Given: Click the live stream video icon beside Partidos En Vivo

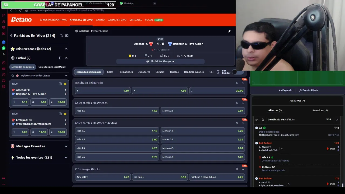Looking at the screenshot, I should [x=67, y=36].
